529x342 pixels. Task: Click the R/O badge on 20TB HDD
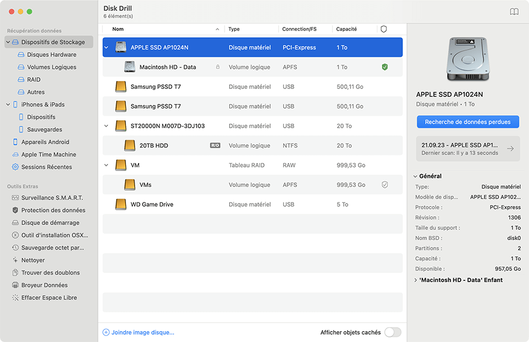click(x=215, y=145)
